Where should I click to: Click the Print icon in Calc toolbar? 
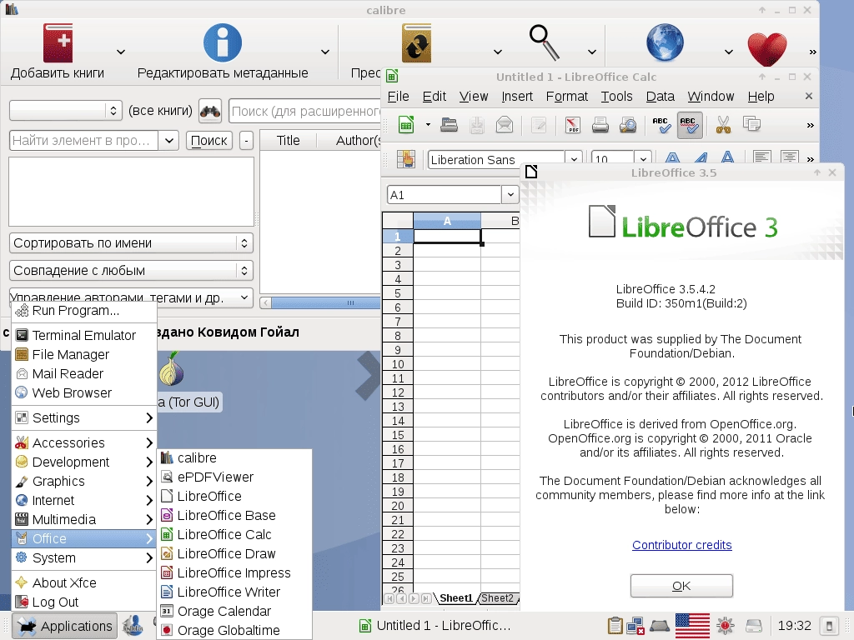click(x=600, y=125)
